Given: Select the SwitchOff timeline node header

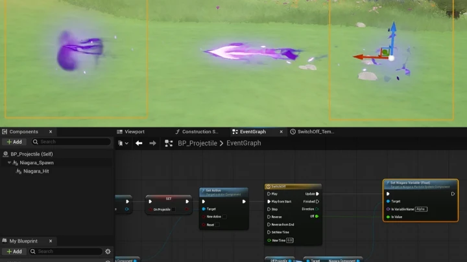Looking at the screenshot, I should (293, 186).
